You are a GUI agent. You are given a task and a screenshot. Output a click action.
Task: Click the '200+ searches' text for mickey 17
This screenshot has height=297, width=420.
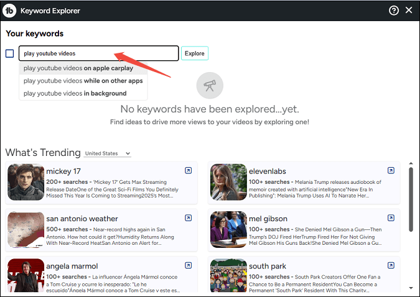(x=67, y=182)
